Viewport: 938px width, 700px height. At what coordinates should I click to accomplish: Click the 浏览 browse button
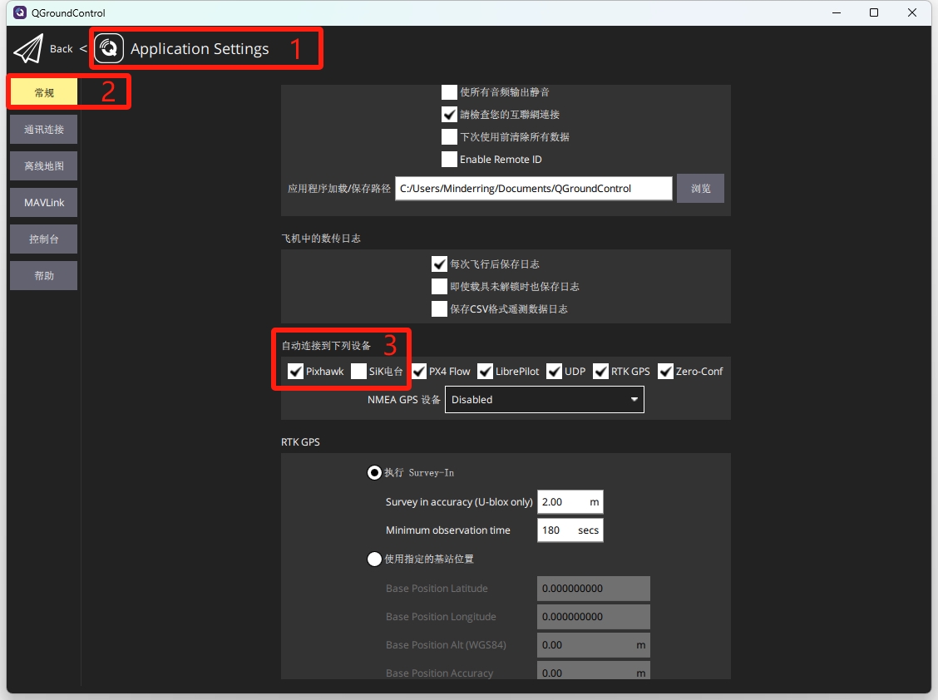(700, 189)
